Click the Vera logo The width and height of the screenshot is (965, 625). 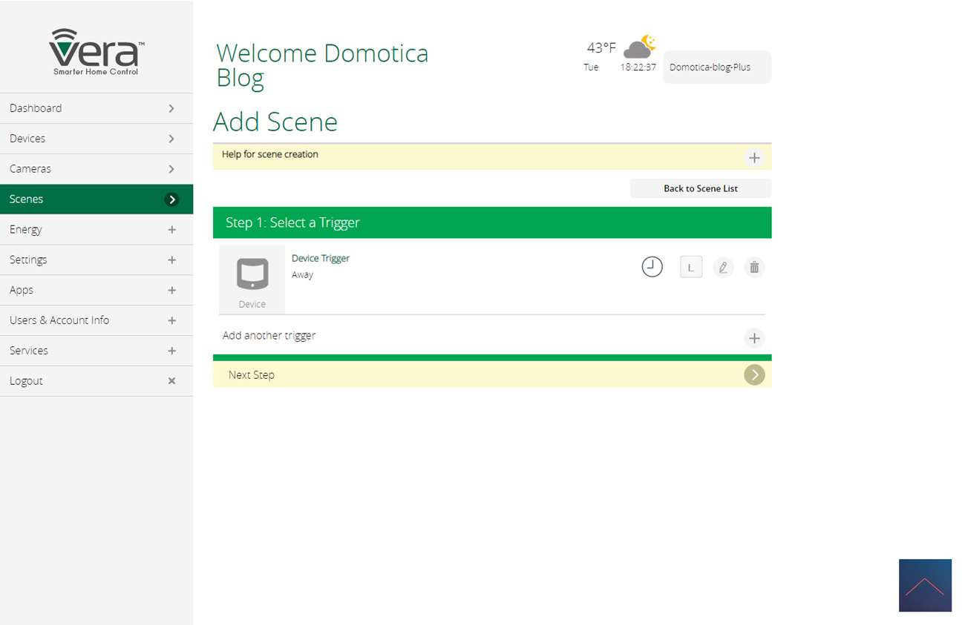click(96, 52)
